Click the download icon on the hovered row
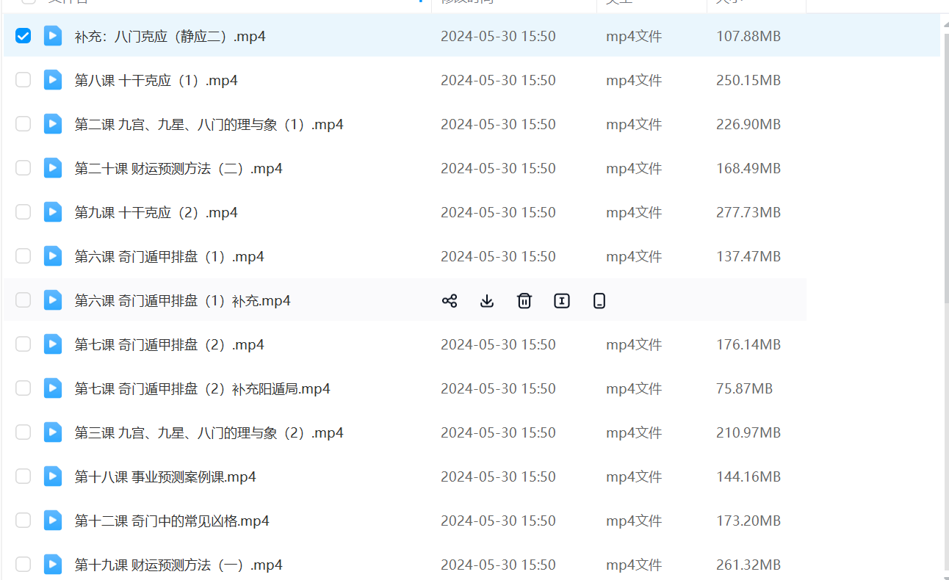The image size is (949, 580). click(x=487, y=300)
